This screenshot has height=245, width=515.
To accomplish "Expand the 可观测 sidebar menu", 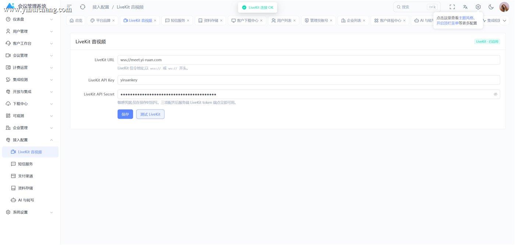I will 30,116.
